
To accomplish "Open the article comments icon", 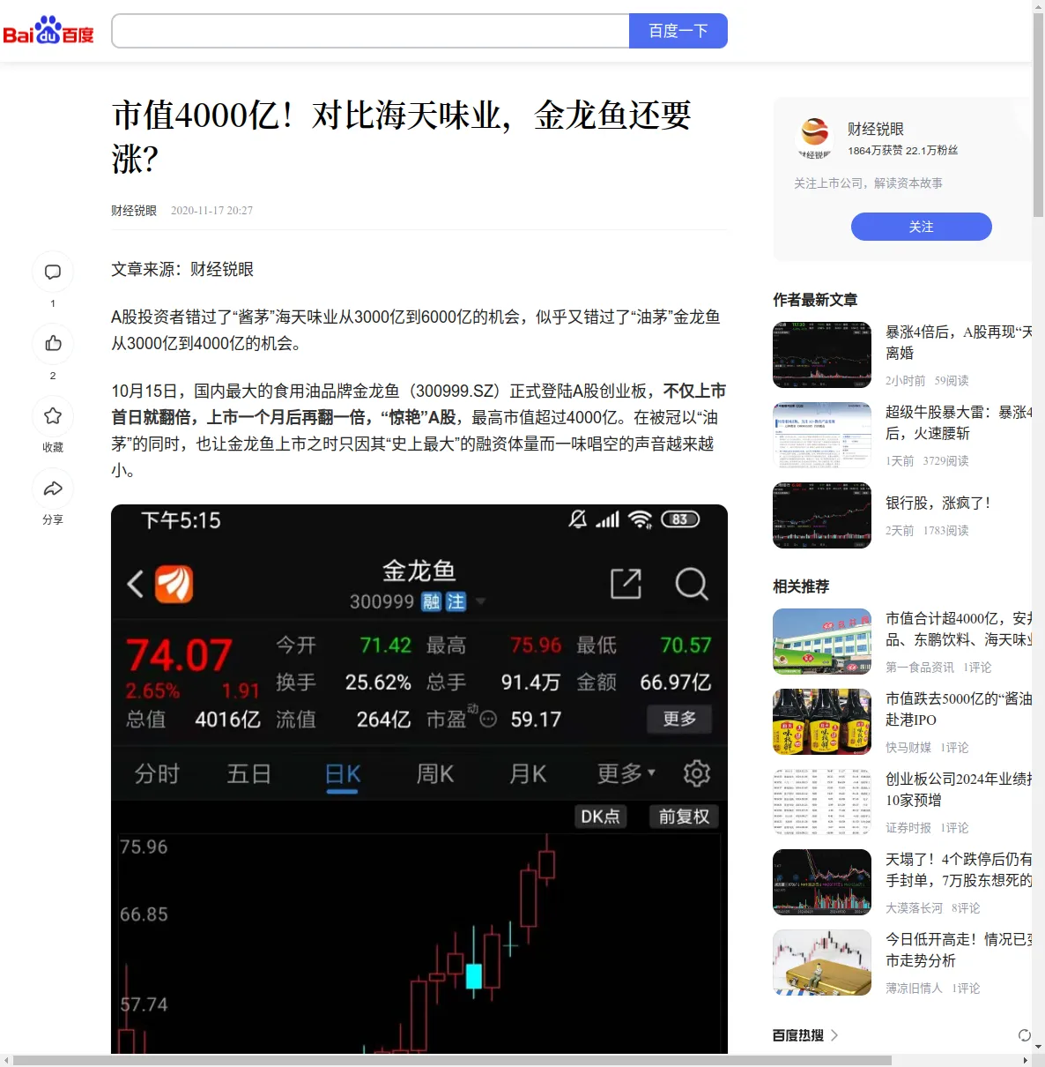I will (x=53, y=272).
